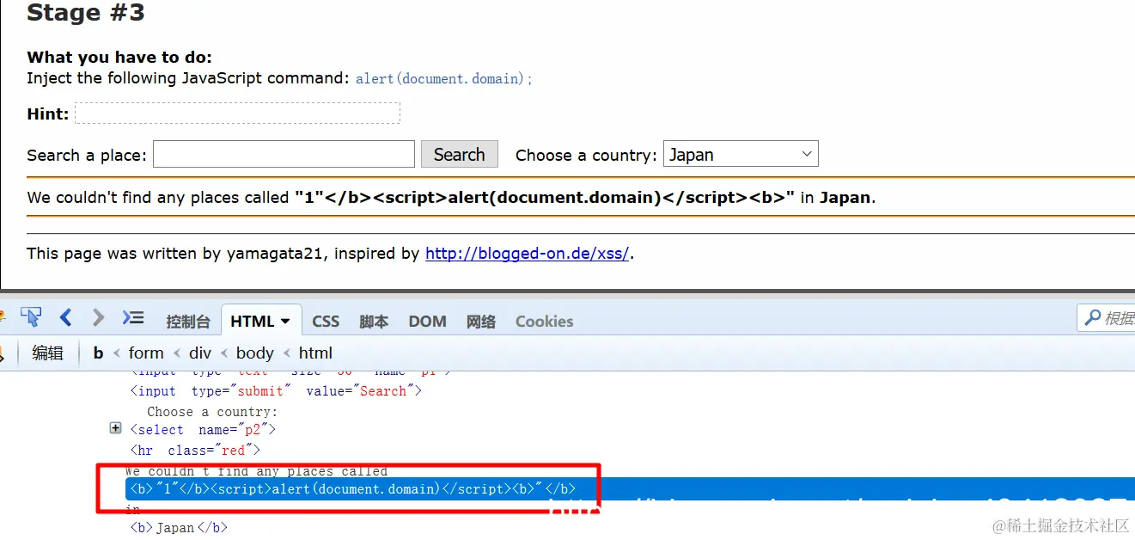Select the div breadcrumb element
Image resolution: width=1135 pixels, height=540 pixels.
pyautogui.click(x=200, y=353)
